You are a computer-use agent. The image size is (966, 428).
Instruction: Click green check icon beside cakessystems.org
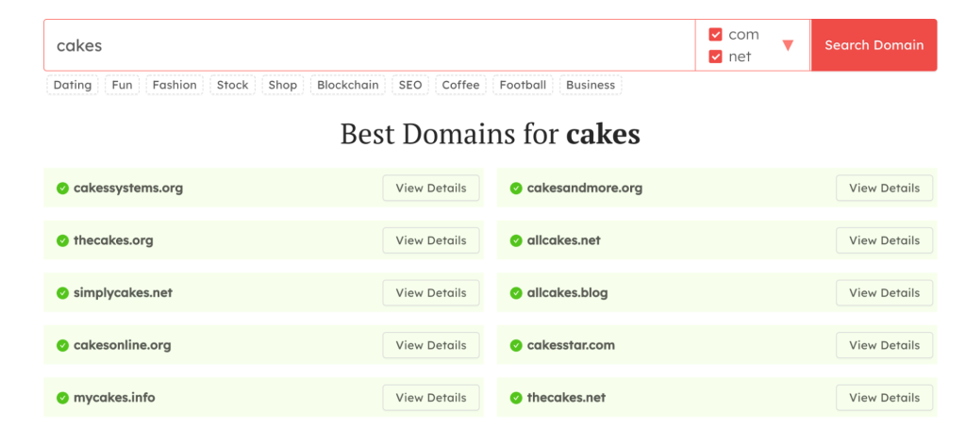(62, 189)
